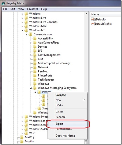
Task: Click the Registry Editor app icon in title bar
Action: tap(4, 3)
